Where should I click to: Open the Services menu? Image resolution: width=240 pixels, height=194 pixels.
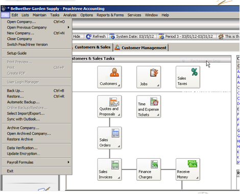pyautogui.click(x=134, y=15)
